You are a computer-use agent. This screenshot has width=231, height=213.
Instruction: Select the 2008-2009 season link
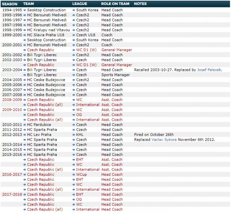(12, 100)
